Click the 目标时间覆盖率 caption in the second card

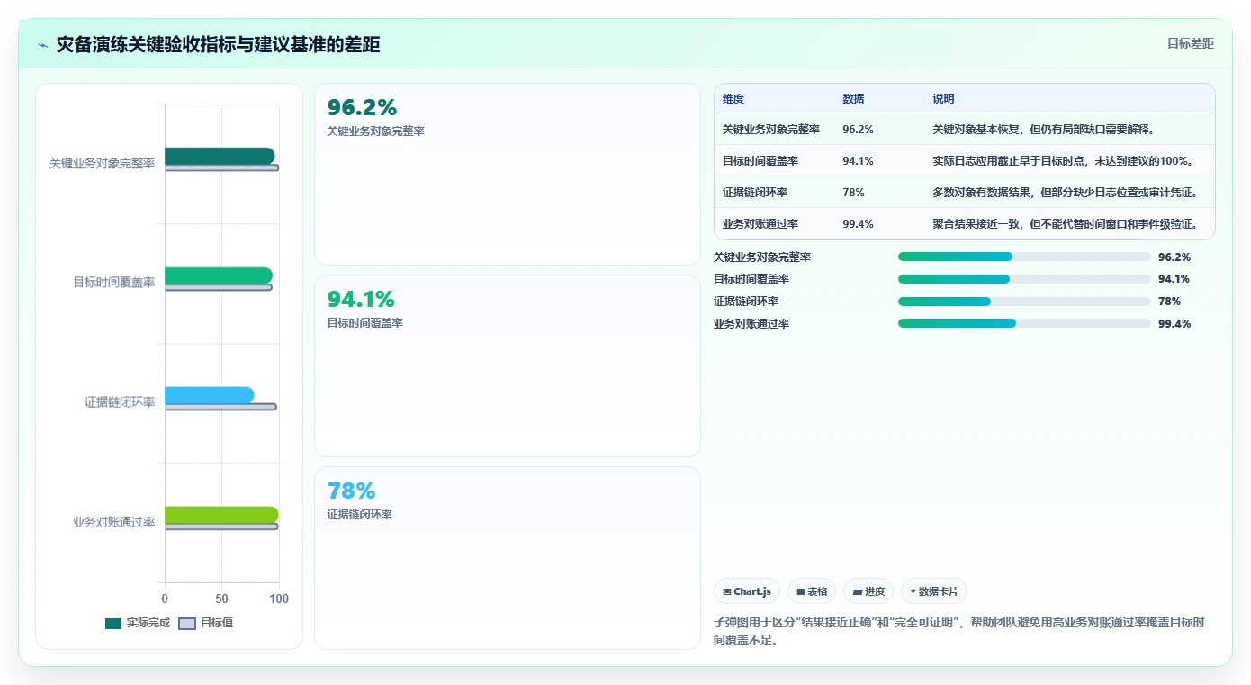(x=364, y=323)
